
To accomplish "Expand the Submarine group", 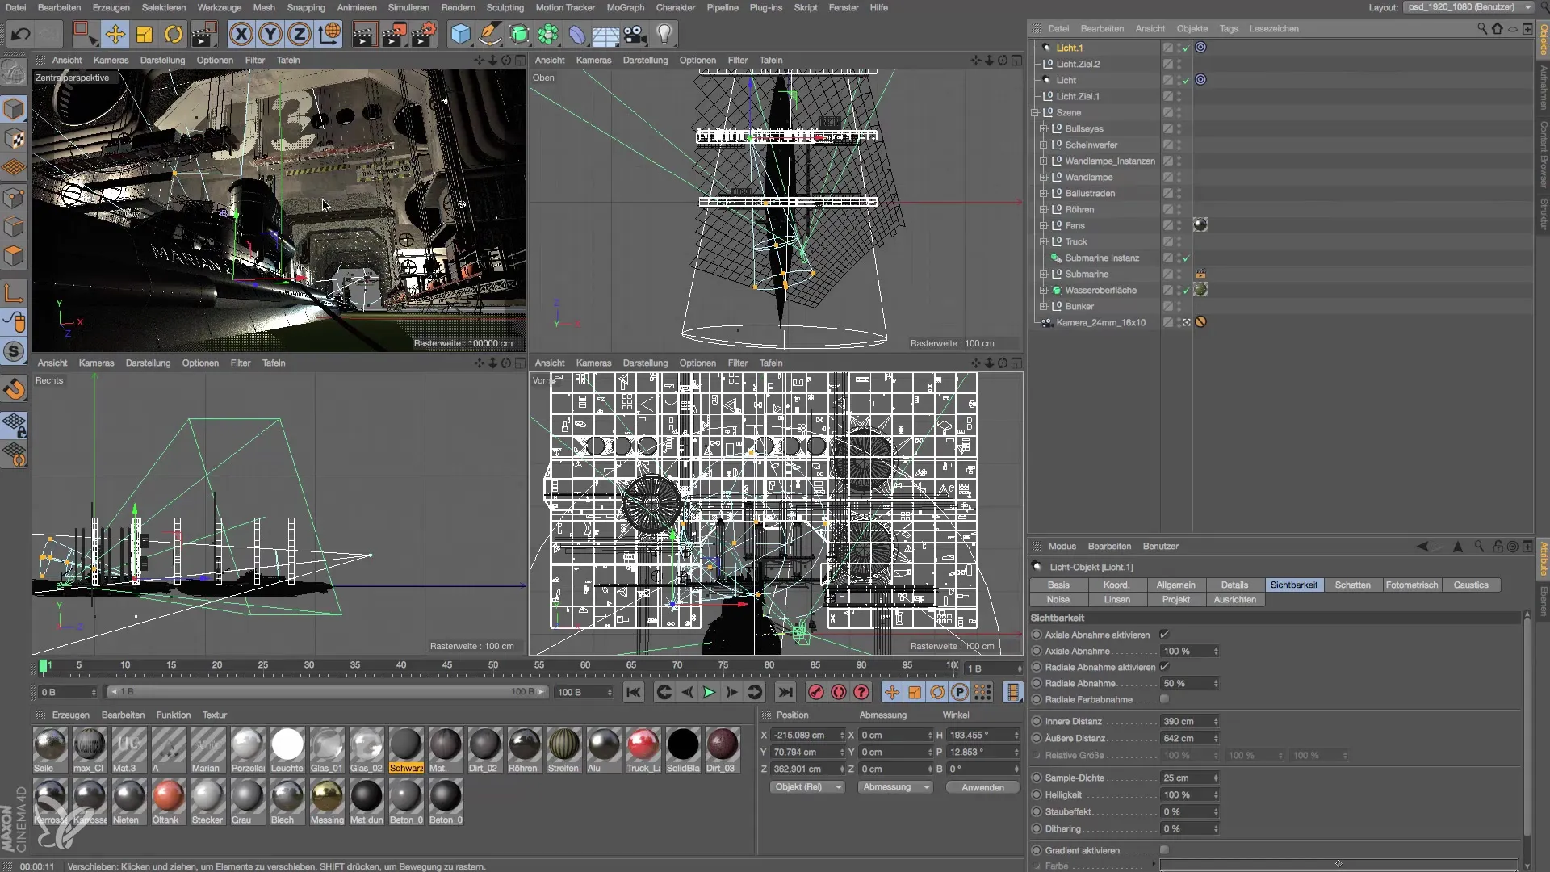I will [1043, 274].
